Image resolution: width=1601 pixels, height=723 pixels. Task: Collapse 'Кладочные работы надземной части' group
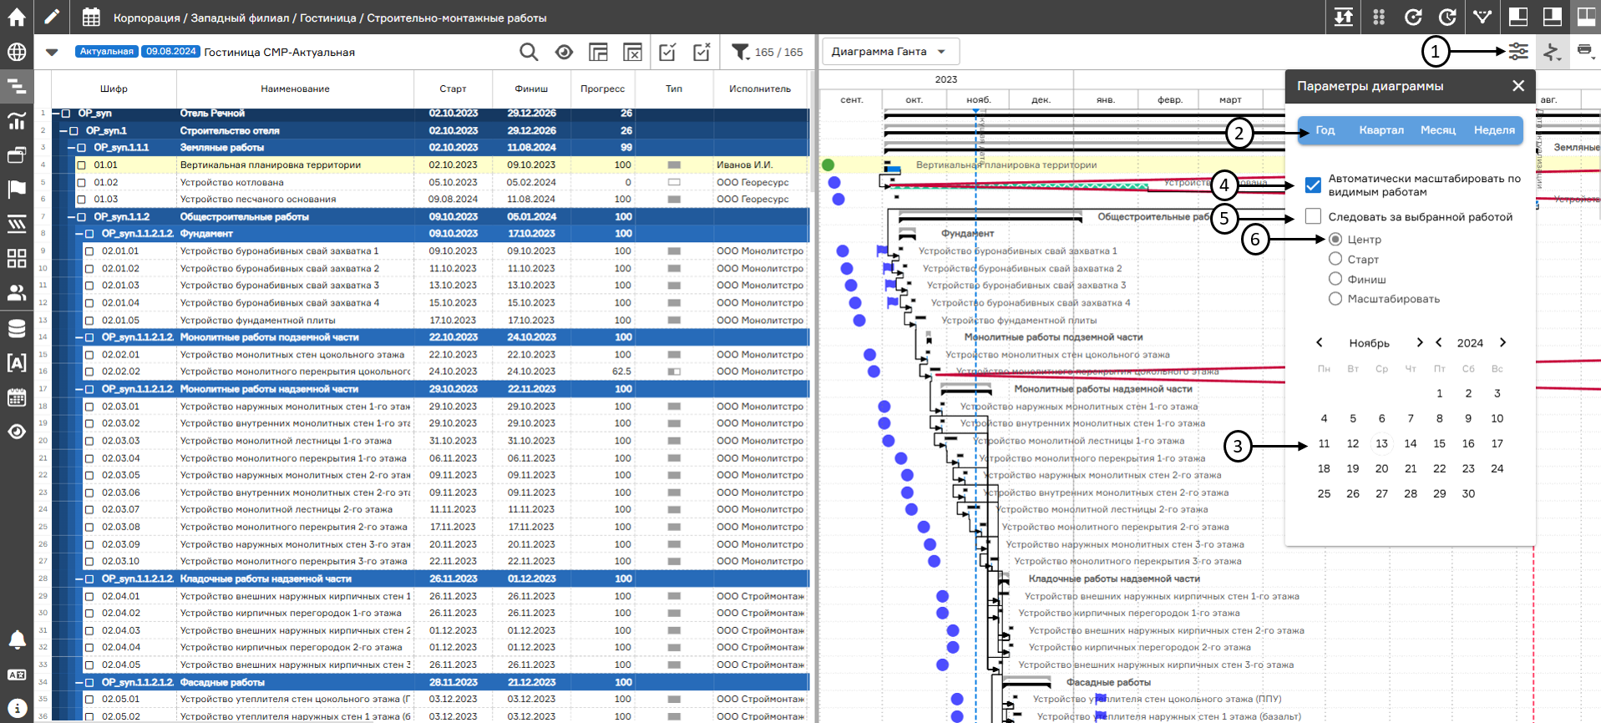click(80, 579)
